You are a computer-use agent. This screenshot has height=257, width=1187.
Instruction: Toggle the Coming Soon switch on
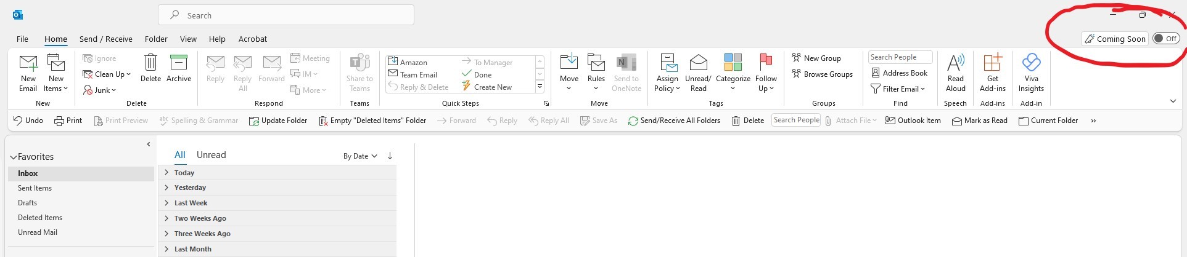pyautogui.click(x=1166, y=39)
